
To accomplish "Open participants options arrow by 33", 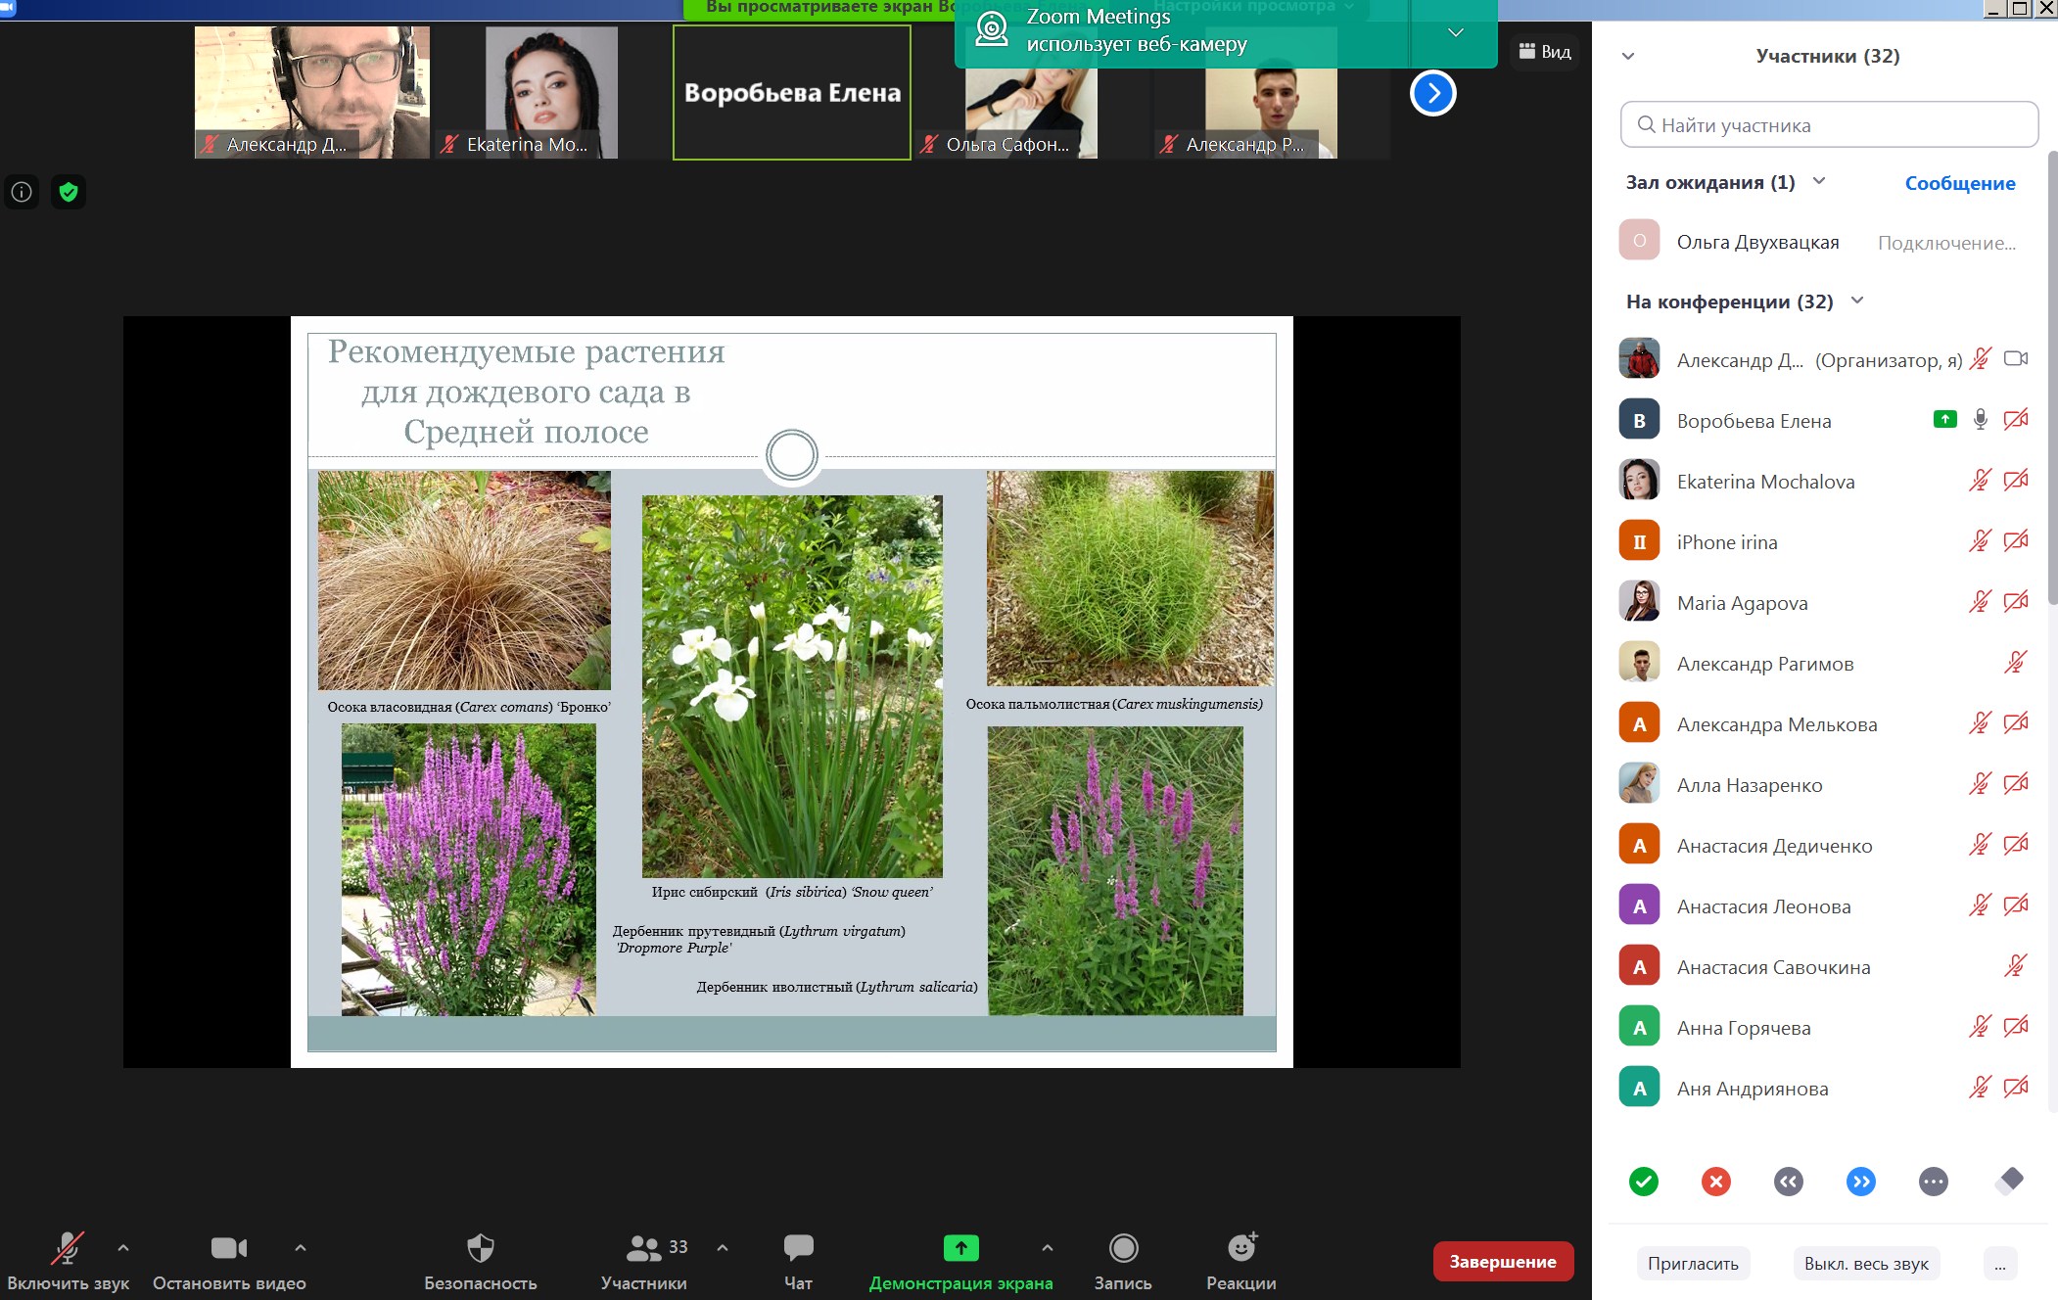I will (723, 1248).
